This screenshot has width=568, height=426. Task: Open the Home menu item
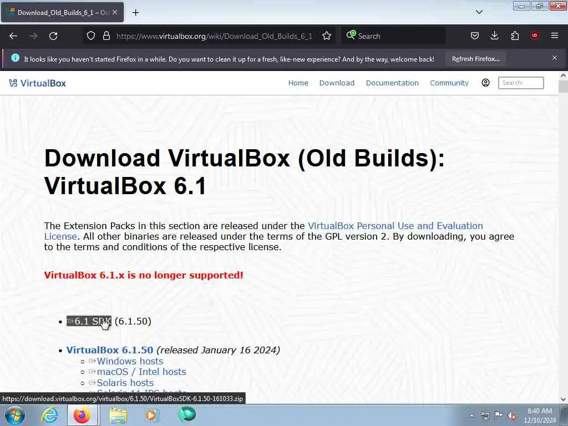(298, 83)
